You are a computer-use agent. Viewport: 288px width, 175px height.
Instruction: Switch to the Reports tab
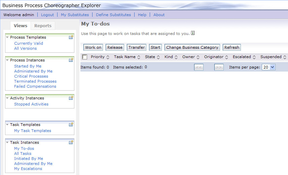click(43, 26)
